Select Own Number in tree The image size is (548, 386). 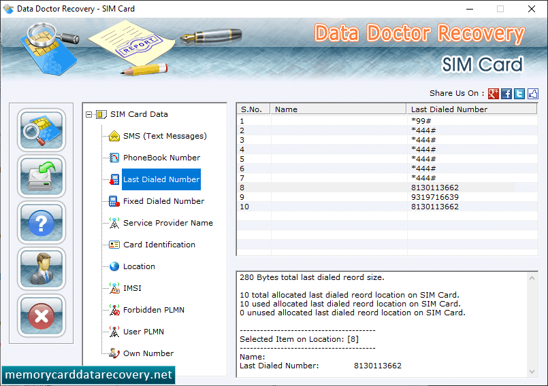(148, 353)
